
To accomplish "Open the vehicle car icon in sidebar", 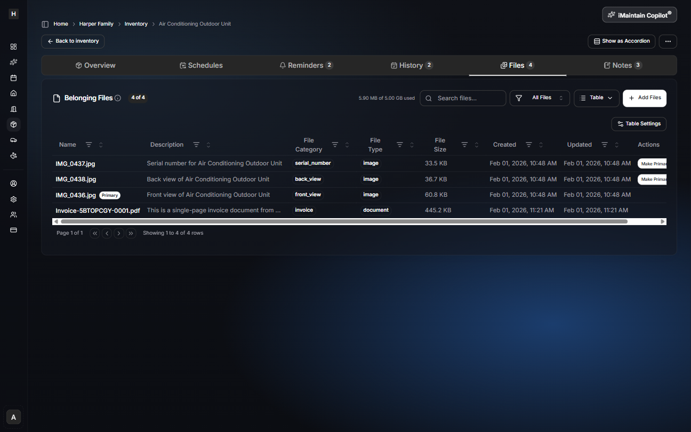I will point(14,140).
